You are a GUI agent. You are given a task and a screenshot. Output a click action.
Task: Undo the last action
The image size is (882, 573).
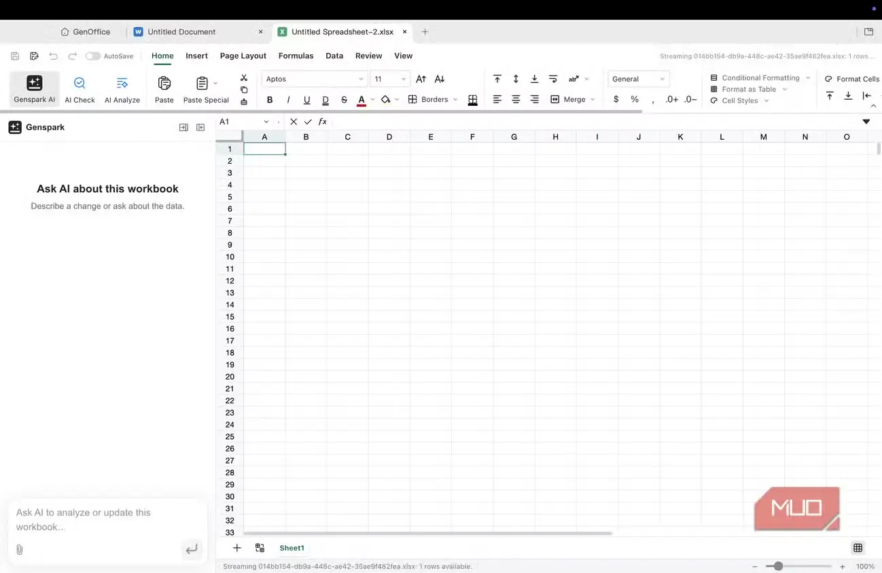point(53,56)
